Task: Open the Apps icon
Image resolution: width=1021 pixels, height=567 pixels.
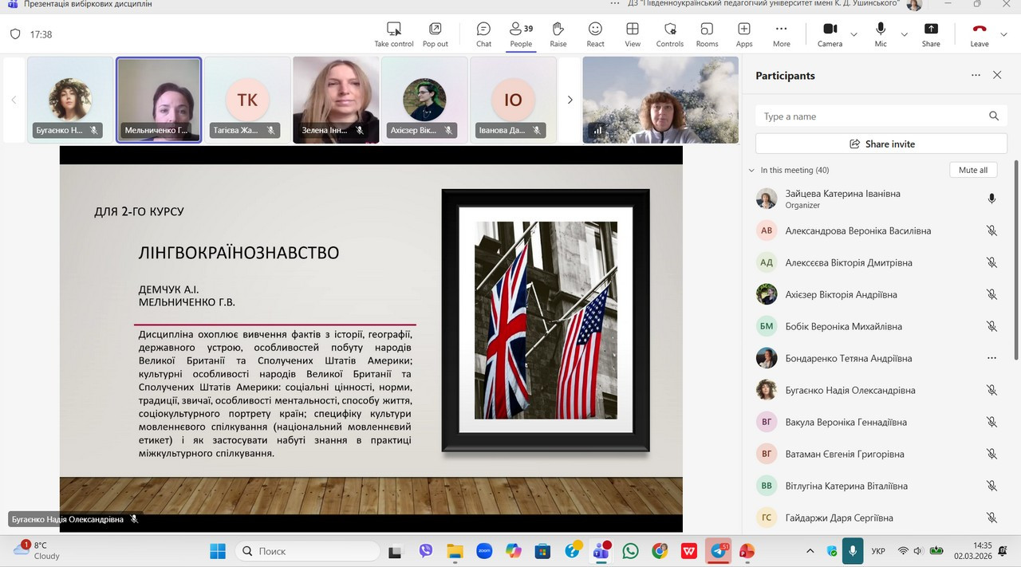Action: coord(743,33)
